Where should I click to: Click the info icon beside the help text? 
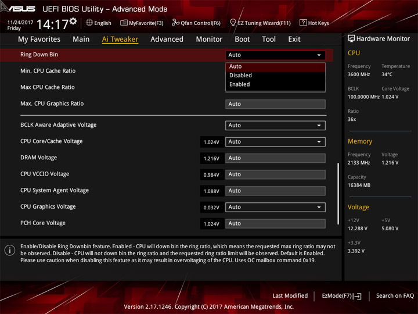(10, 250)
